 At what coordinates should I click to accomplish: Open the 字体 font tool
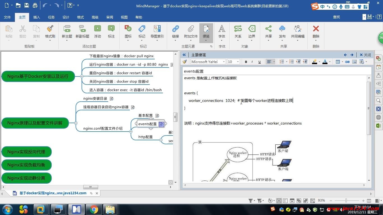tap(222, 29)
